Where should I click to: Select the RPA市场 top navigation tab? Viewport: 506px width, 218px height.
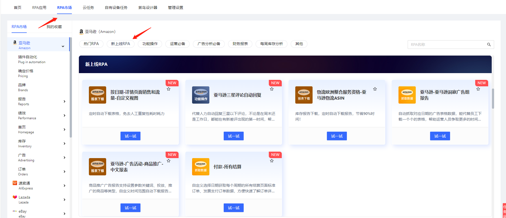(65, 8)
